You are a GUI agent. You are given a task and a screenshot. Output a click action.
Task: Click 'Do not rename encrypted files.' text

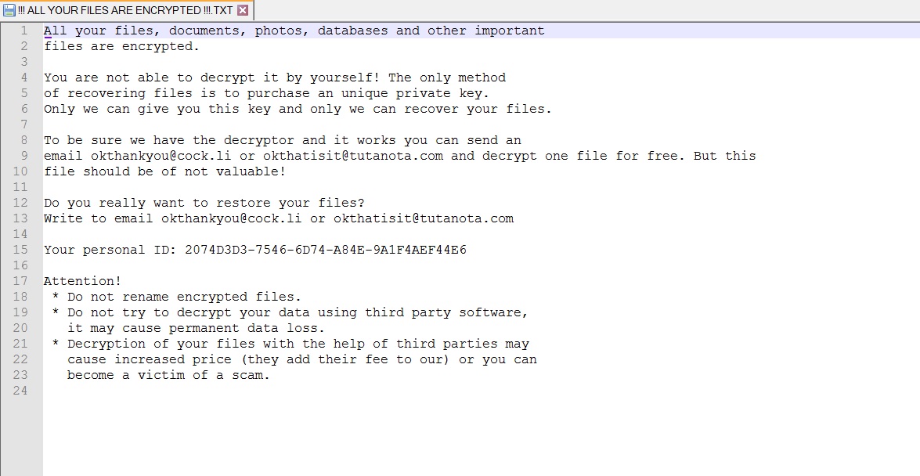(184, 297)
